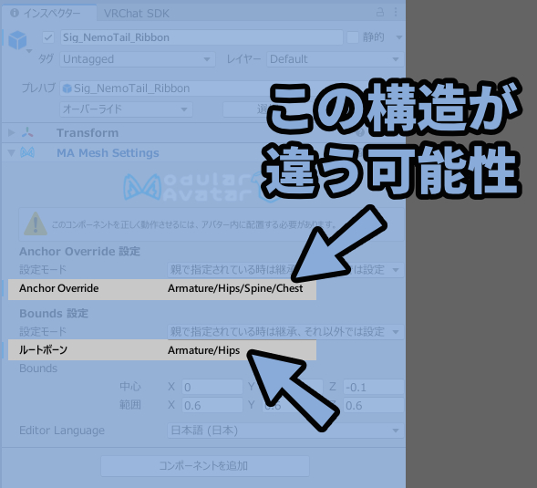This screenshot has width=537, height=488.
Task: Open the inspector three-dot options menu
Action: [x=396, y=13]
